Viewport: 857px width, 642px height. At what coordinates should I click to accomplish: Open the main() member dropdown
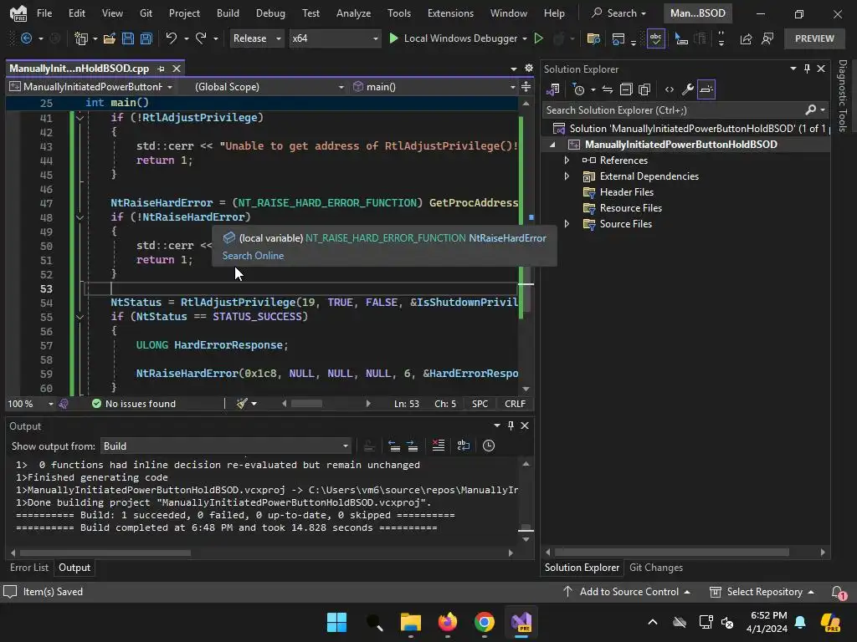click(434, 87)
